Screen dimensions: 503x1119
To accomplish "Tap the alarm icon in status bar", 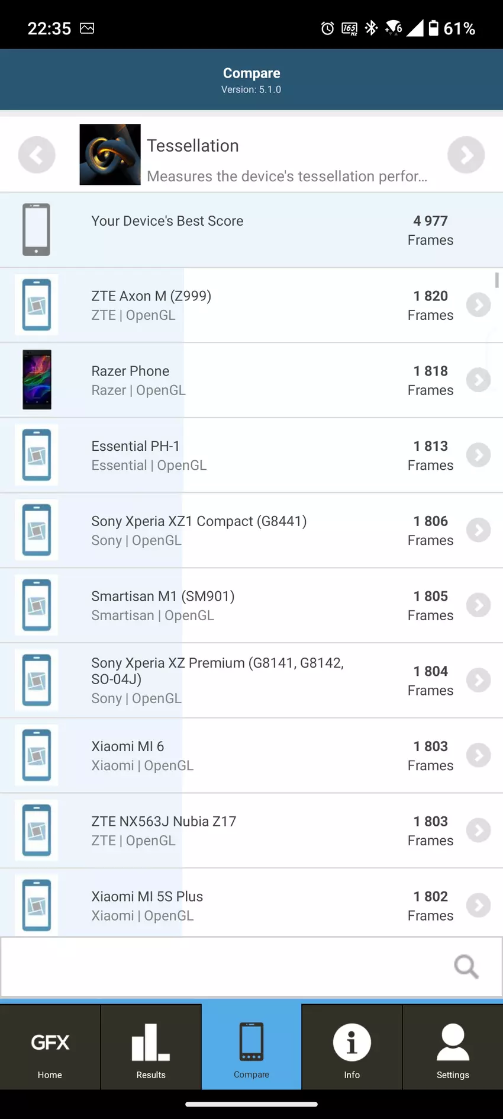I will coord(327,28).
